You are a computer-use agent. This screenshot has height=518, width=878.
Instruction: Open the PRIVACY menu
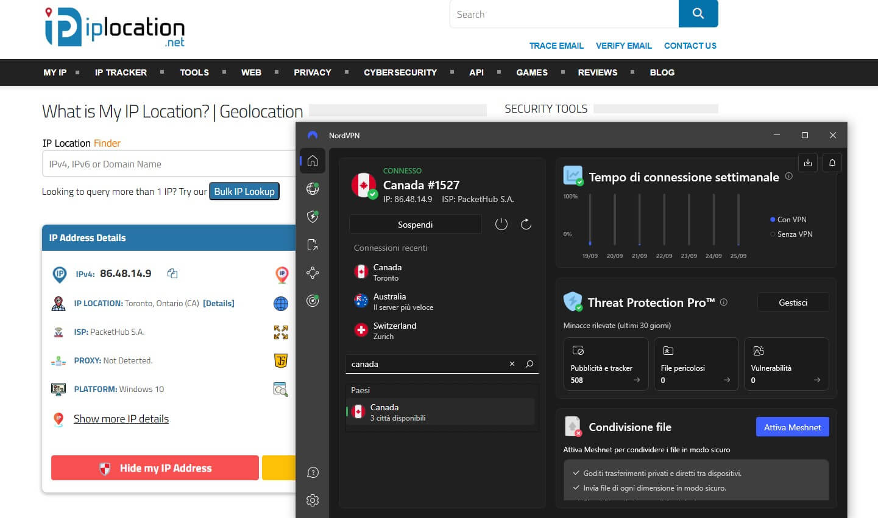(313, 72)
